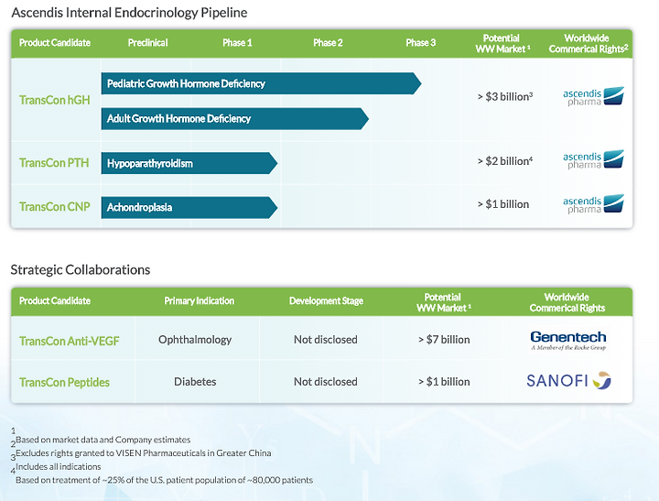This screenshot has height=501, width=659.
Task: Click the Phase 2 column header
Action: pos(328,43)
